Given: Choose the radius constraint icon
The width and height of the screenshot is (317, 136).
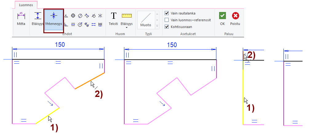Looking at the screenshot, I should pyautogui.click(x=80, y=24).
